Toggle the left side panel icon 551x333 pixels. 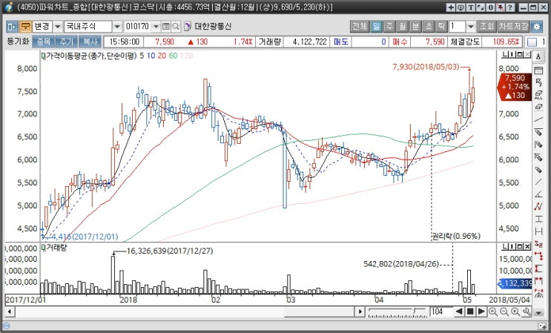click(x=13, y=27)
